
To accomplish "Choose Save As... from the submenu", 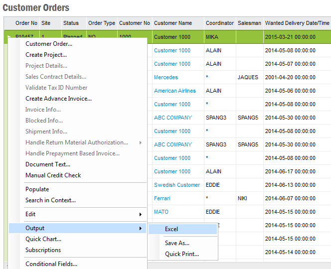I will pyautogui.click(x=177, y=243).
